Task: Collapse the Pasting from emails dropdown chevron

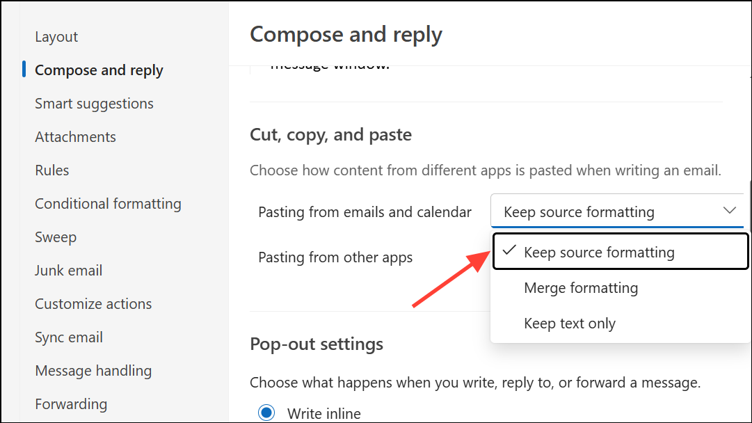Action: point(729,211)
